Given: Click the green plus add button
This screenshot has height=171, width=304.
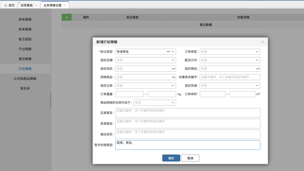Looking at the screenshot, I should click(67, 17).
